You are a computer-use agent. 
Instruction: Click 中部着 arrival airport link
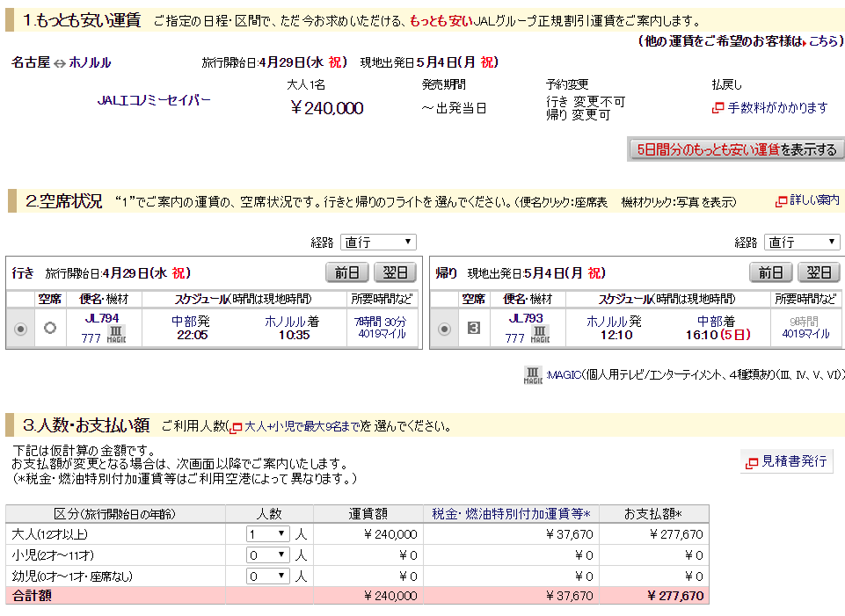717,322
